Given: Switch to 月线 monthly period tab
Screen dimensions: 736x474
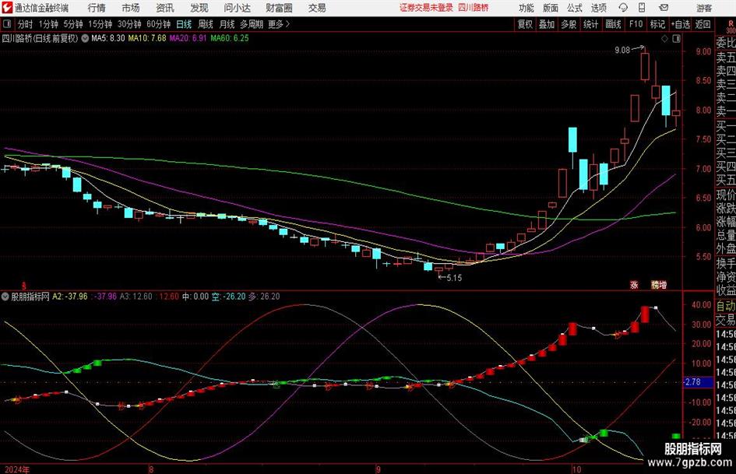Looking at the screenshot, I should click(227, 24).
